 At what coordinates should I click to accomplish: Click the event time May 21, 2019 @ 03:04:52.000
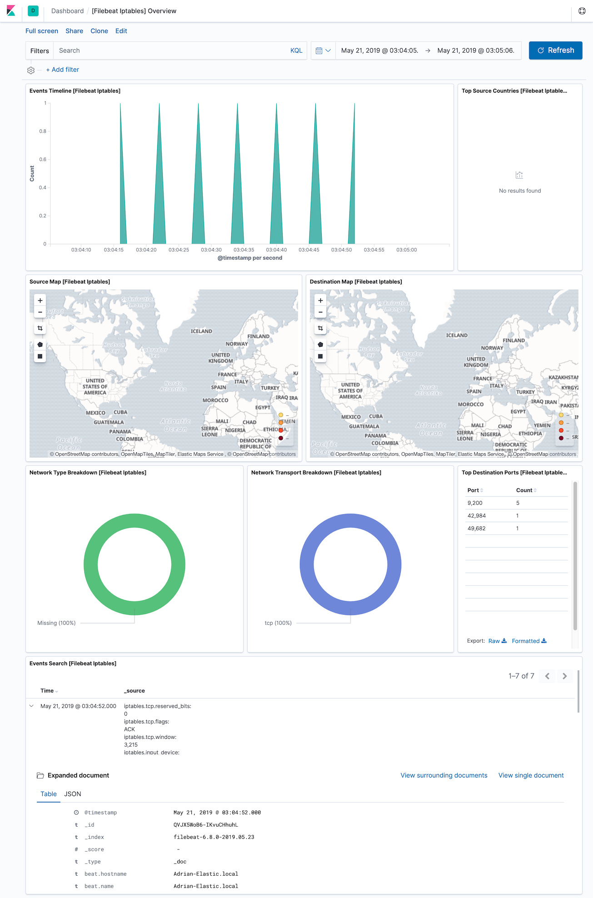[78, 706]
